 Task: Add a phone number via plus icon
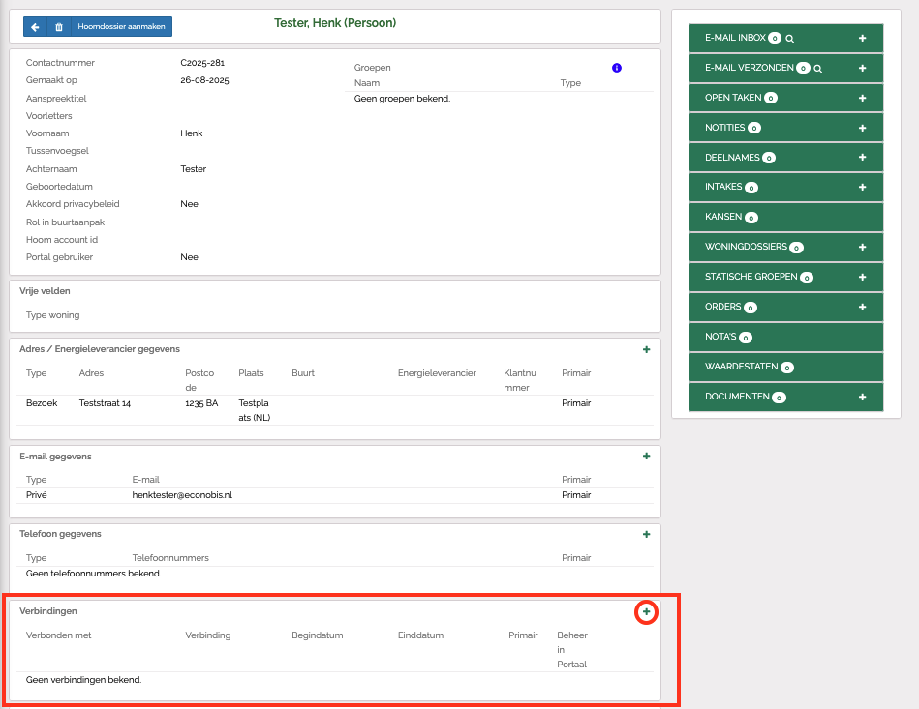coord(646,534)
